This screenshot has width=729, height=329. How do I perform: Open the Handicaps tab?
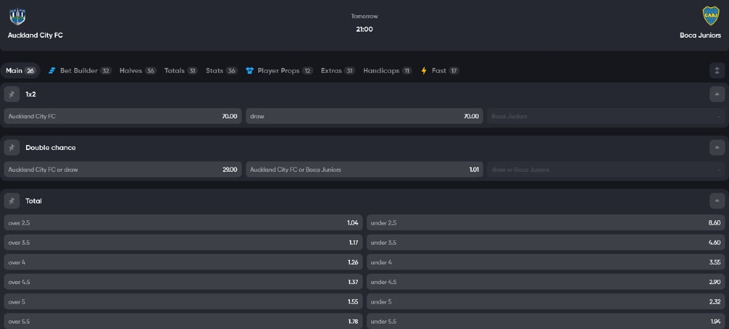tap(388, 70)
